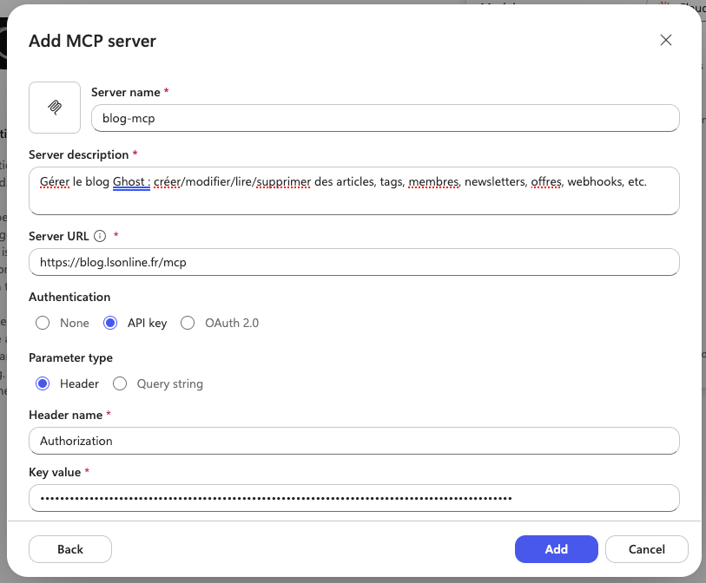Focus the Server URL input
706x583 pixels.
(354, 262)
